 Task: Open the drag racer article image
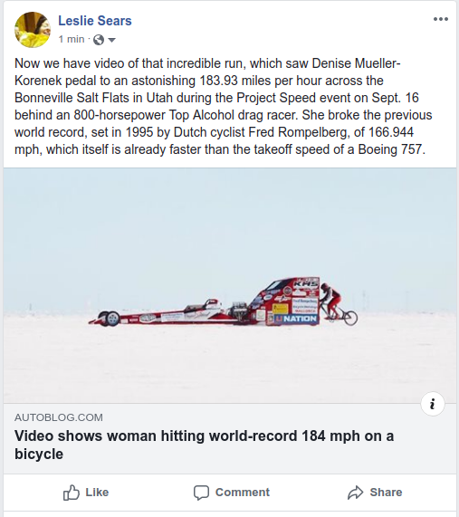[230, 285]
